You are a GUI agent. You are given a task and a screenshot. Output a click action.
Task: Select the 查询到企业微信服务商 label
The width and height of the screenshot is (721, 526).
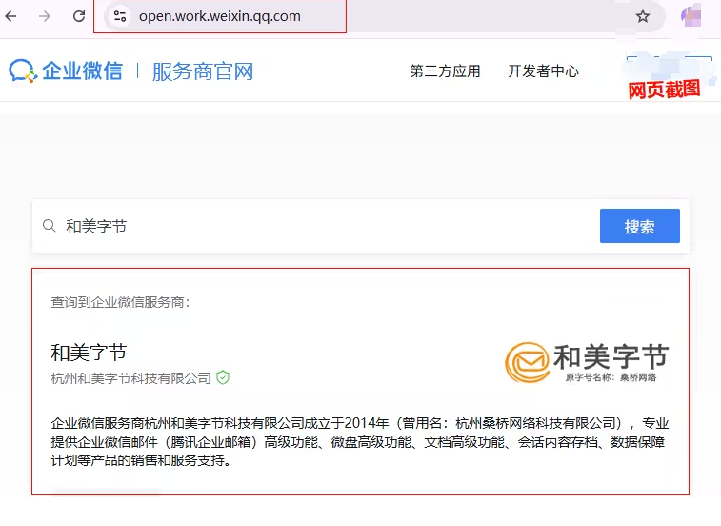point(120,302)
